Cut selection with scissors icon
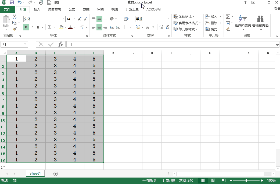 [15, 17]
